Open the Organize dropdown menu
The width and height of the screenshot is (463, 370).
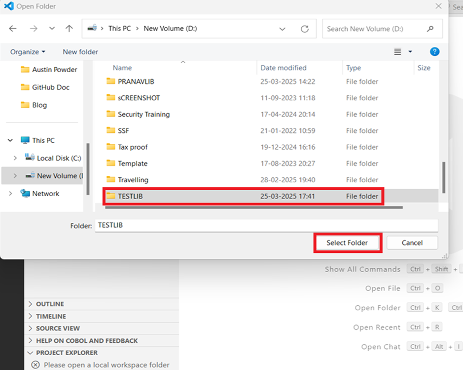click(x=28, y=52)
